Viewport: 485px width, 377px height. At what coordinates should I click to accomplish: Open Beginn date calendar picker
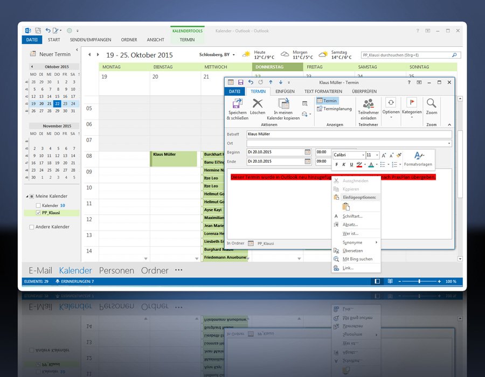(x=308, y=152)
